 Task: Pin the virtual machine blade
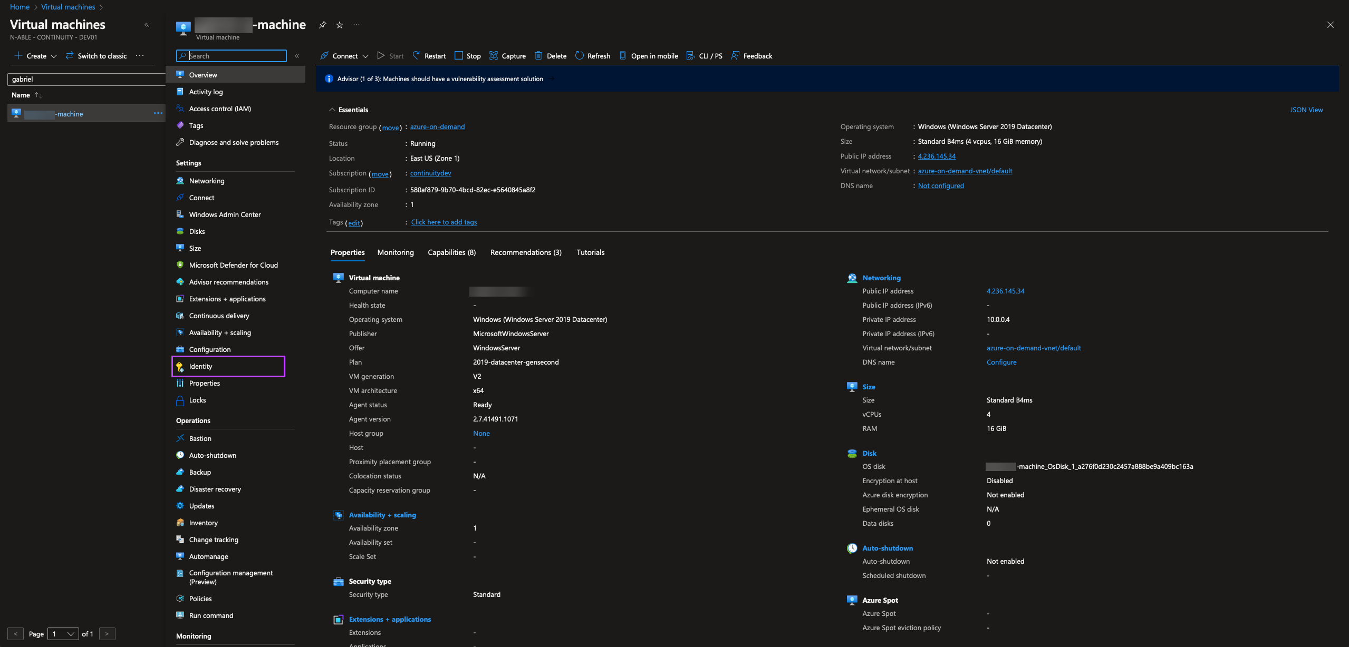tap(322, 25)
